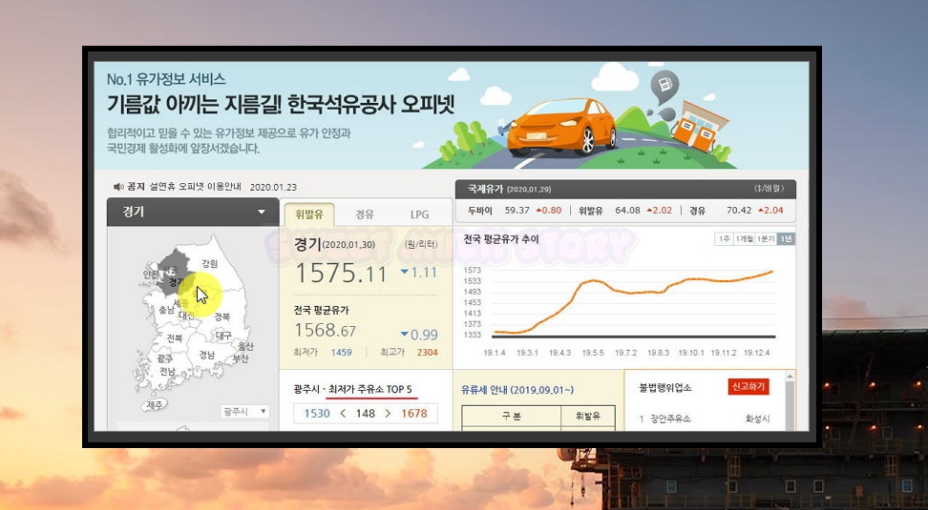Click the 화성시 location text
This screenshot has width=928, height=510.
[757, 419]
